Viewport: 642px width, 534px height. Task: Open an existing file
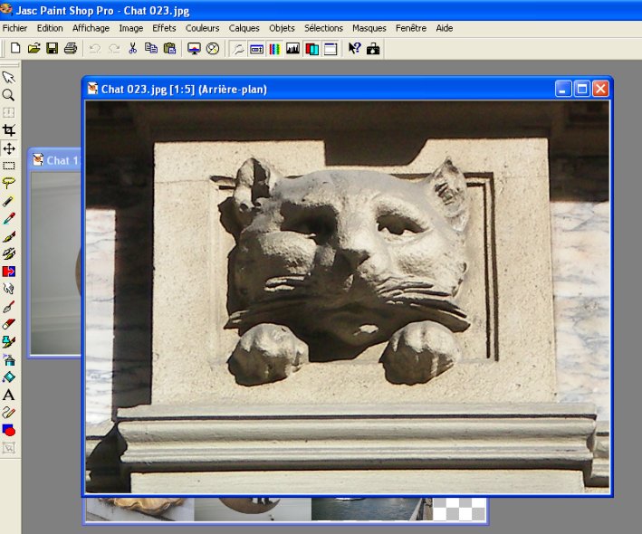coord(34,49)
